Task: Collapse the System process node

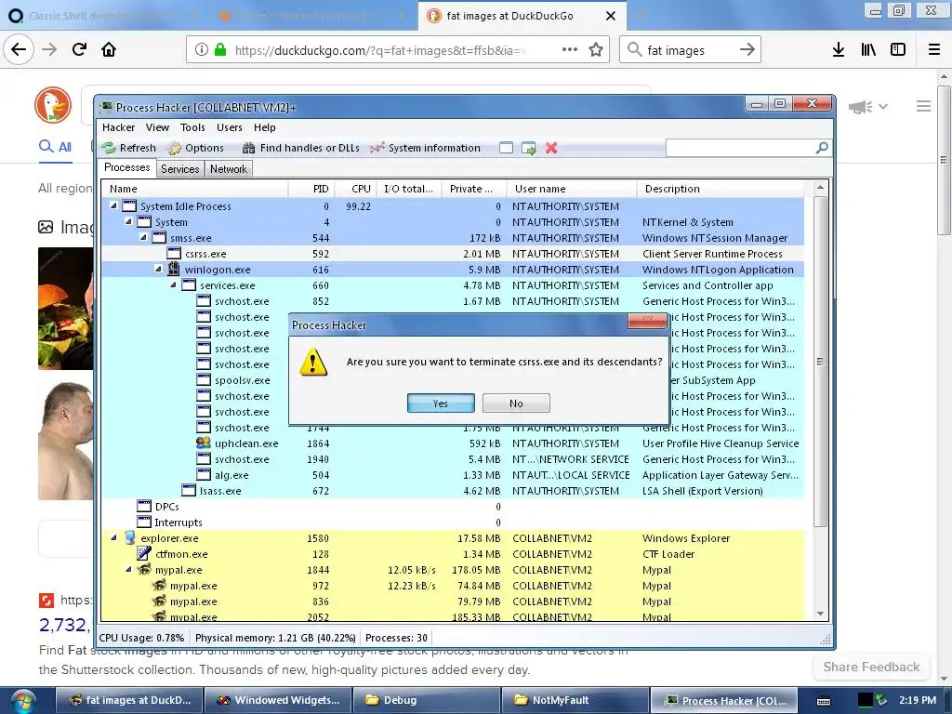Action: (128, 221)
